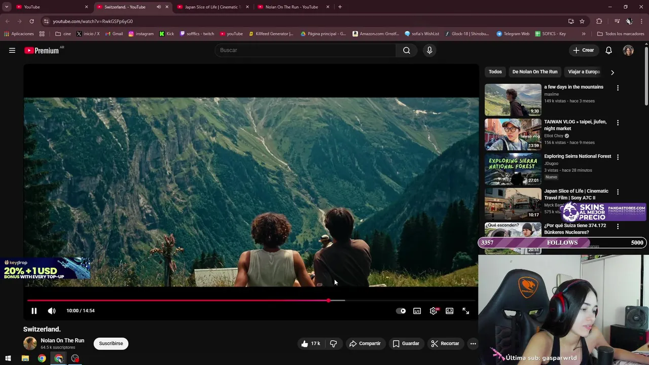649x365 pixels.
Task: Open the Kick bookmark
Action: 166,34
